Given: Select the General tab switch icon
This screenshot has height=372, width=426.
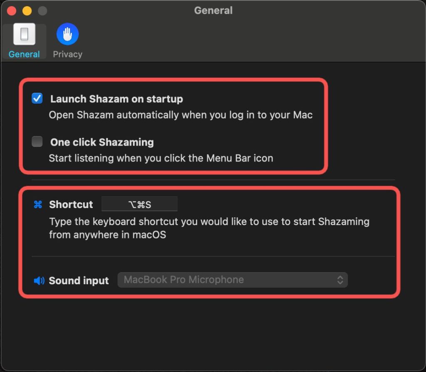Looking at the screenshot, I should tap(24, 34).
